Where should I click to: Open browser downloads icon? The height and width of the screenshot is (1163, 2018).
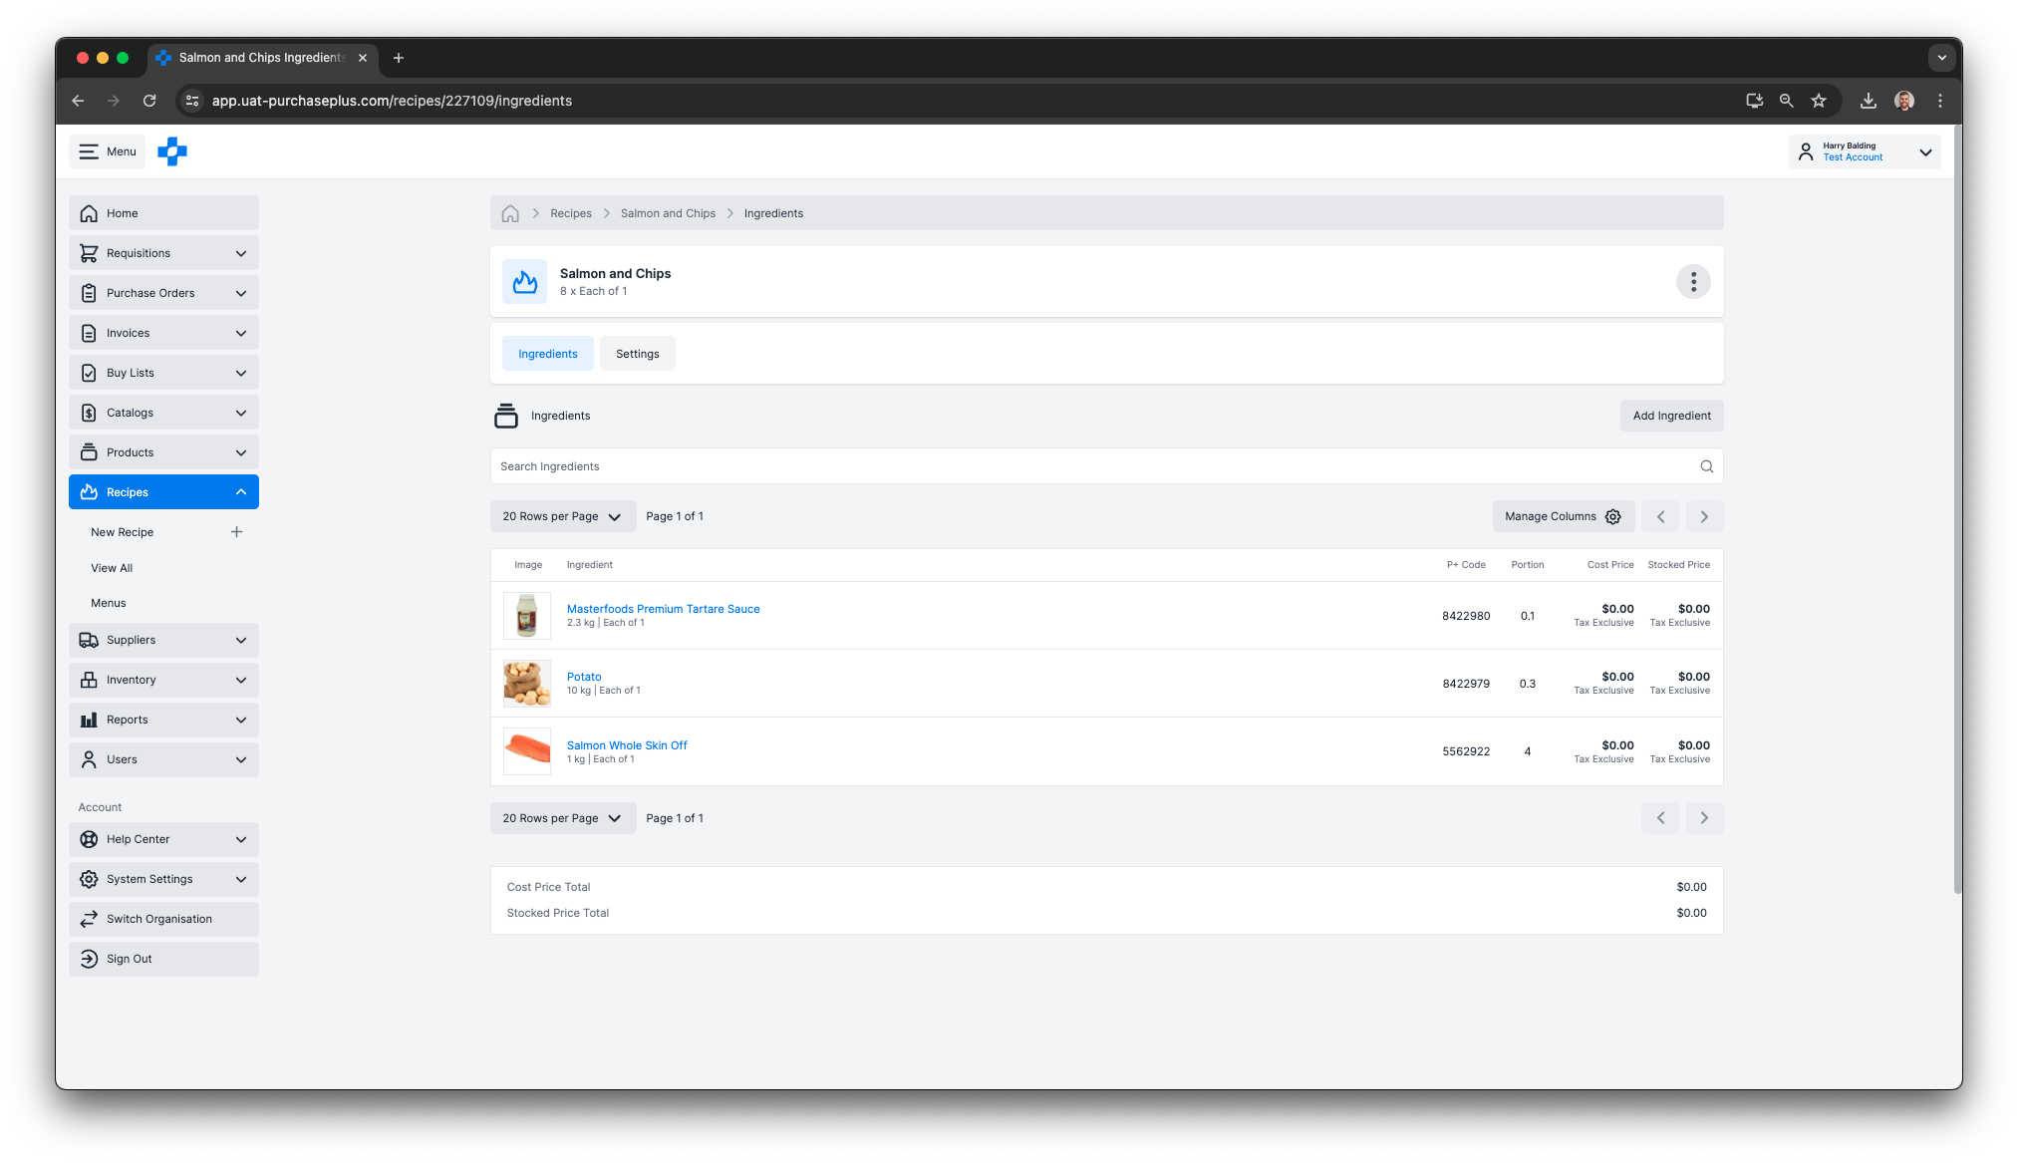1869,101
